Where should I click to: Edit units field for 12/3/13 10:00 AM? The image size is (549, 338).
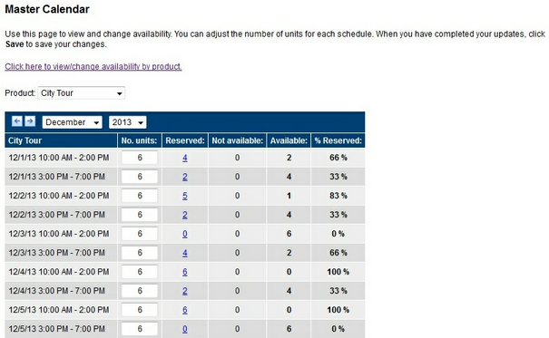pos(140,234)
